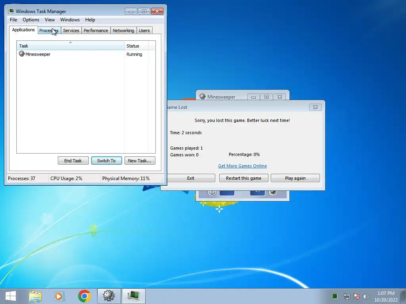
Task: Click the Minesweeper window title icon
Action: 203,97
